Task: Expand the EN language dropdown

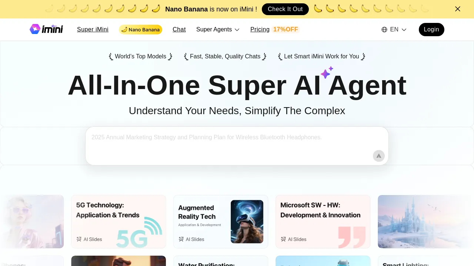Action: (394, 30)
